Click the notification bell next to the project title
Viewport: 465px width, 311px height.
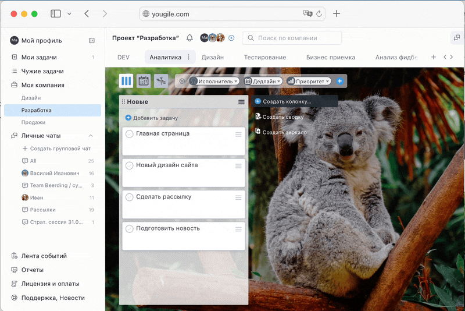click(x=189, y=38)
